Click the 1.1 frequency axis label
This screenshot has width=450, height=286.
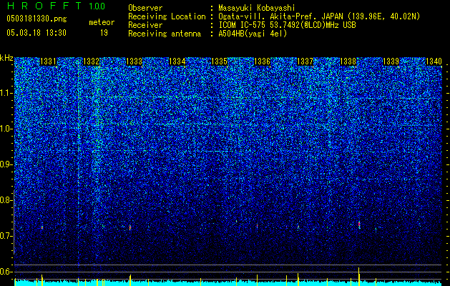coord(6,93)
